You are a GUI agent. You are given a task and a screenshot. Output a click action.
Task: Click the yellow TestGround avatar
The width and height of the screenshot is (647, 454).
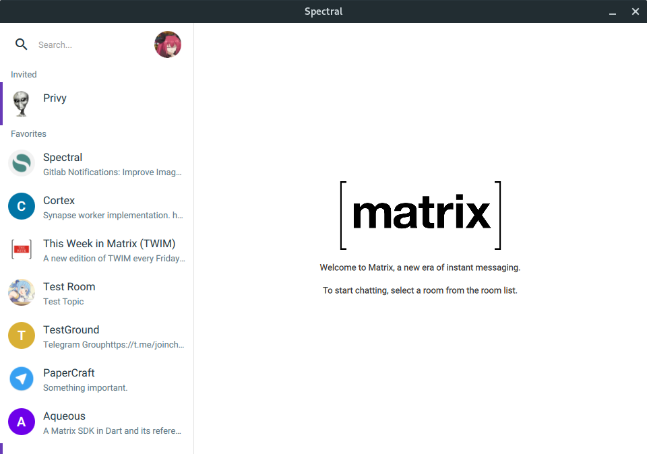pyautogui.click(x=22, y=335)
